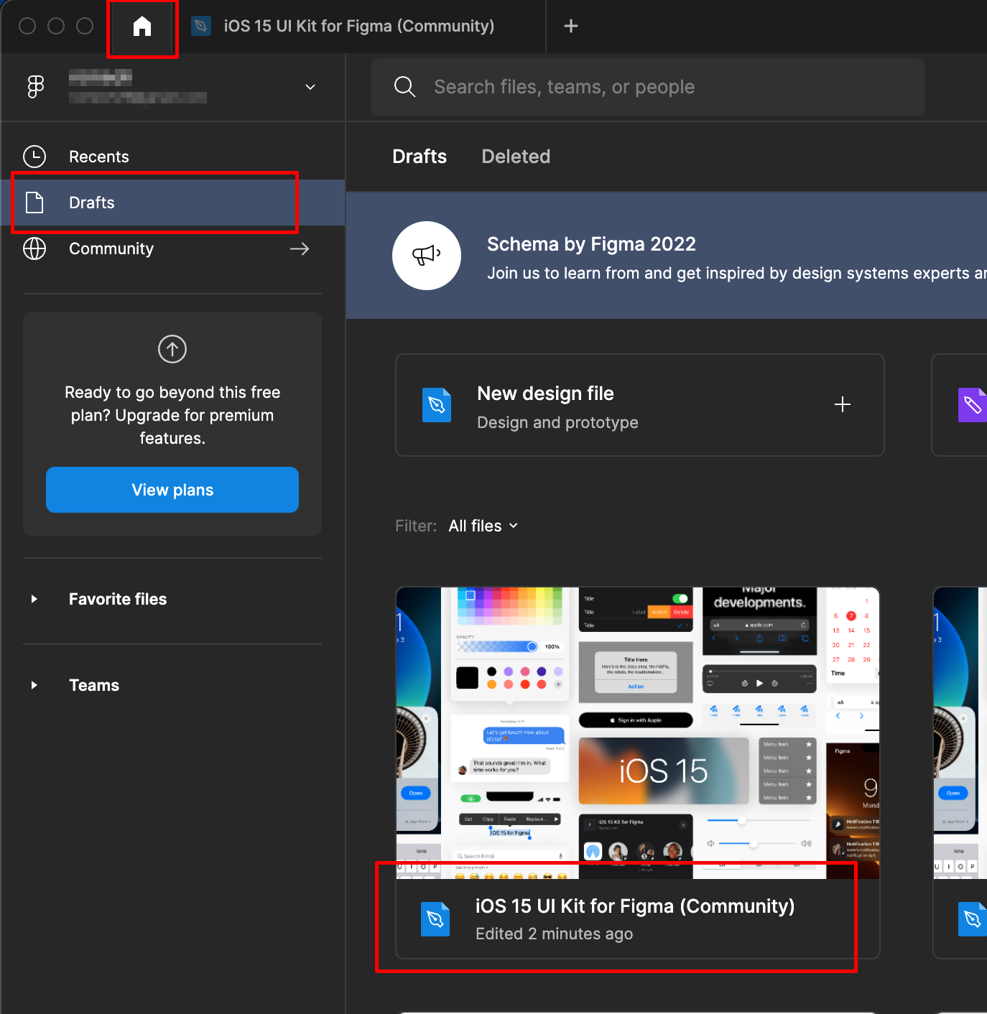
Task: Open the iOS 15 UI Kit file thumbnail
Action: (x=638, y=732)
